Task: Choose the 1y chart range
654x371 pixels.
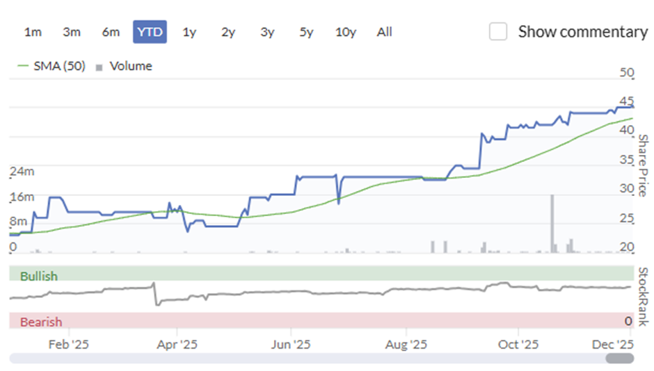Action: pyautogui.click(x=189, y=32)
